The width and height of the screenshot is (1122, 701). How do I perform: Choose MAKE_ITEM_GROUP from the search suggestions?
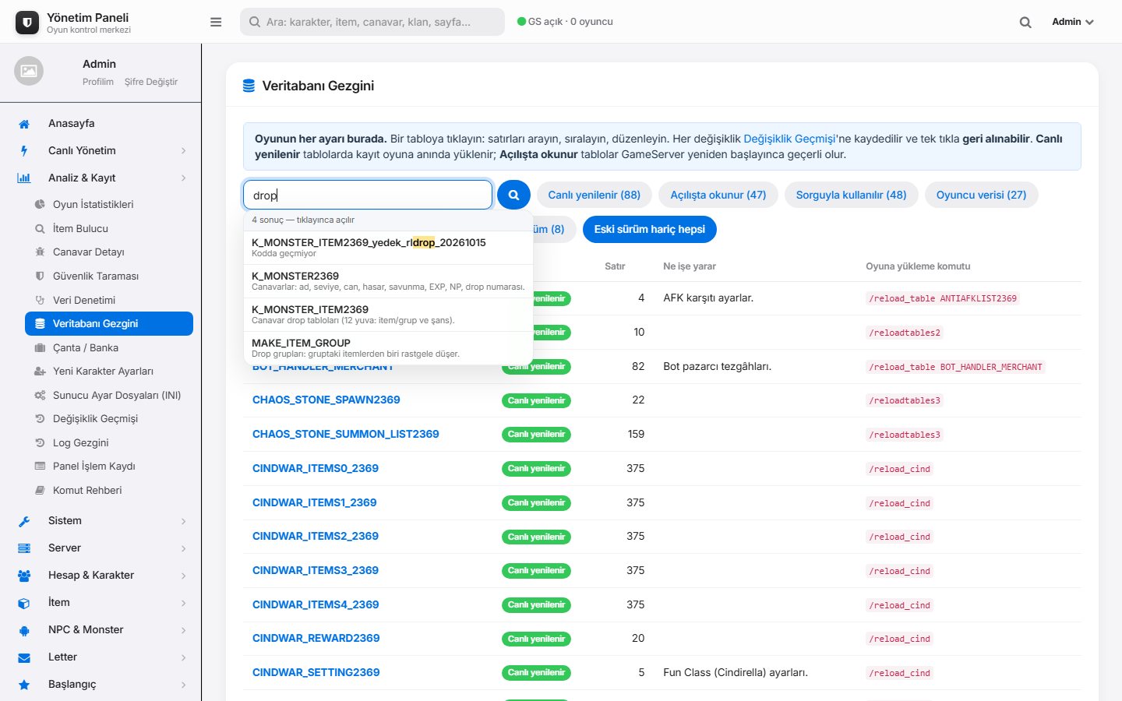pyautogui.click(x=388, y=348)
